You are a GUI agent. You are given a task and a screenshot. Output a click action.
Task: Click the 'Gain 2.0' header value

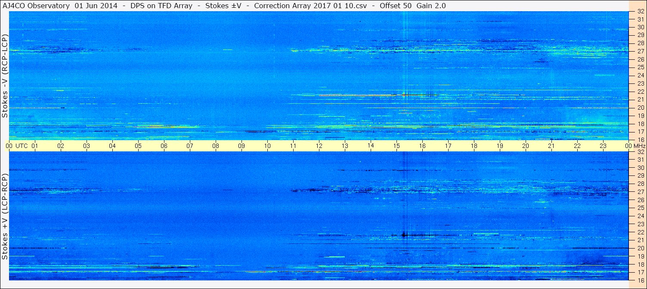click(431, 6)
